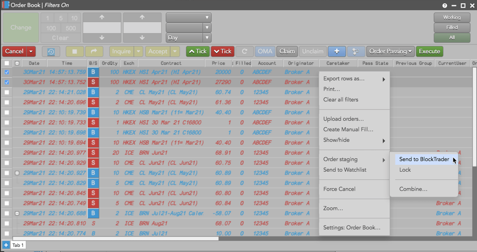Screen dimensions: 477x252
Task: Open the order history clock icon
Action: click(x=51, y=51)
